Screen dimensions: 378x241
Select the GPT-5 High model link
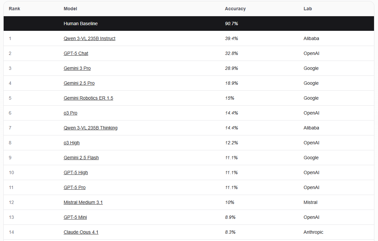(76, 172)
